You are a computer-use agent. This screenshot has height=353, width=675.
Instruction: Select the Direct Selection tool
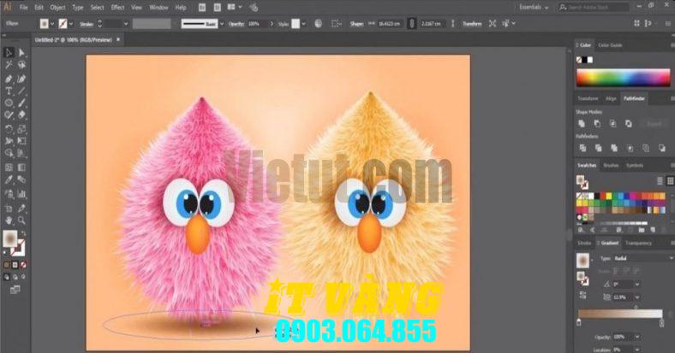click(21, 52)
